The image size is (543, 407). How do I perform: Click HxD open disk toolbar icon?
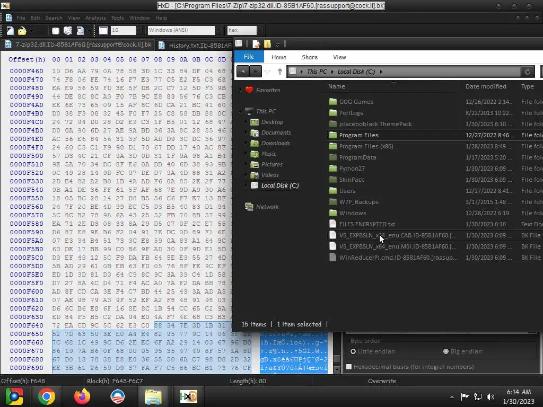point(67,31)
